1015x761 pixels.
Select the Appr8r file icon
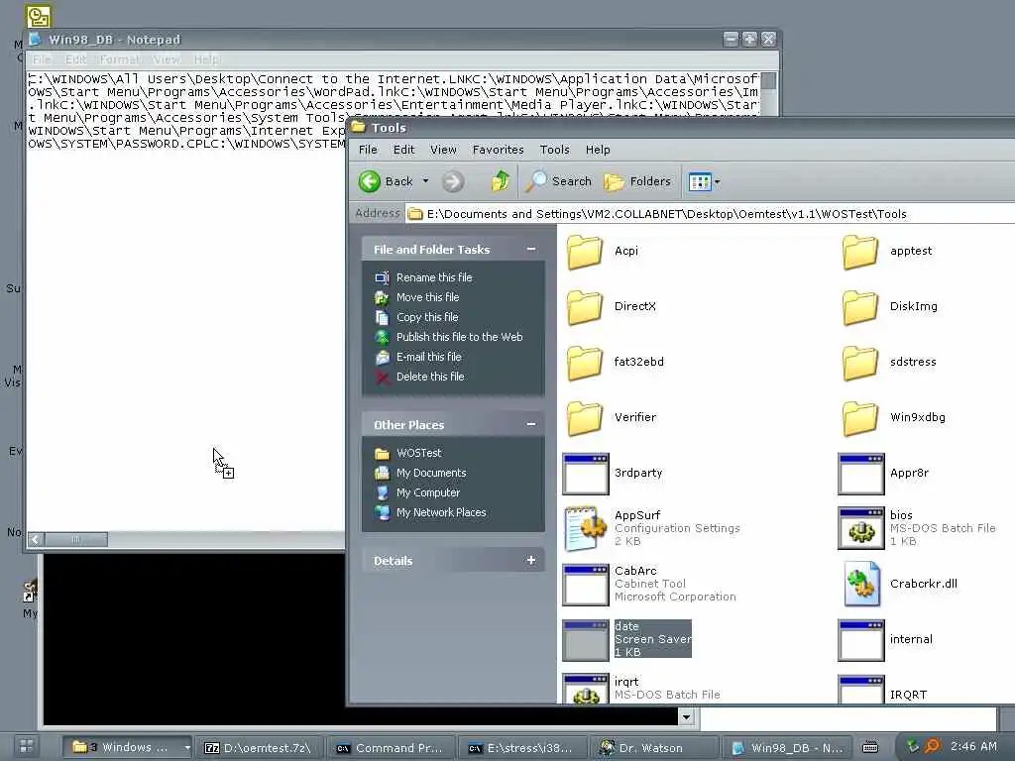pos(861,474)
